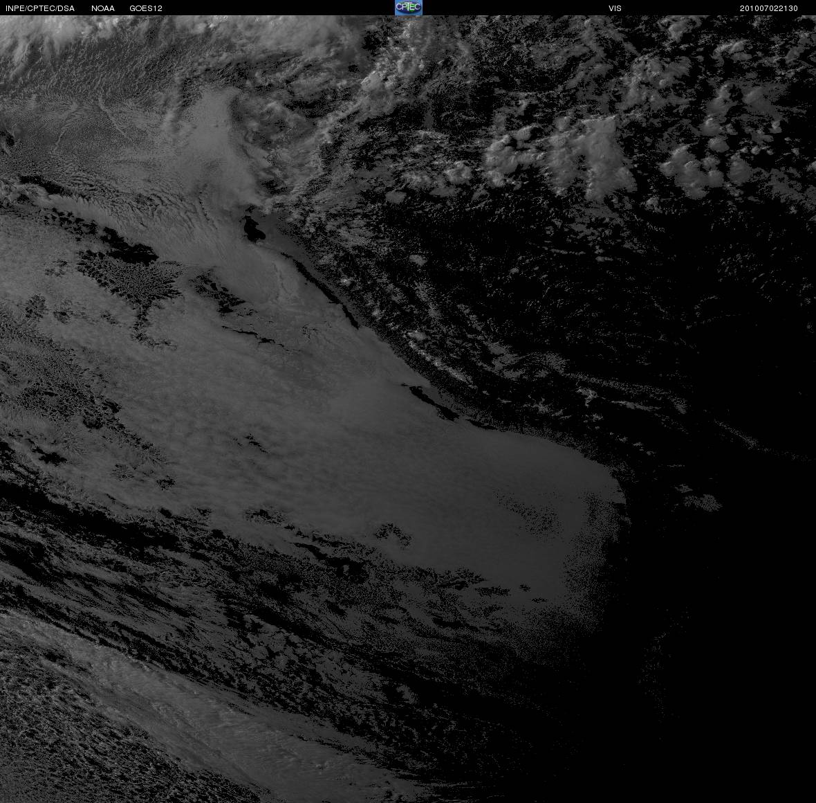Click the INPE/CPTEC/DSA header text
The height and width of the screenshot is (803, 816).
[40, 8]
